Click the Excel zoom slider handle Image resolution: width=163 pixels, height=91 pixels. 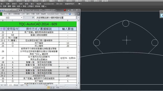(x=67, y=88)
